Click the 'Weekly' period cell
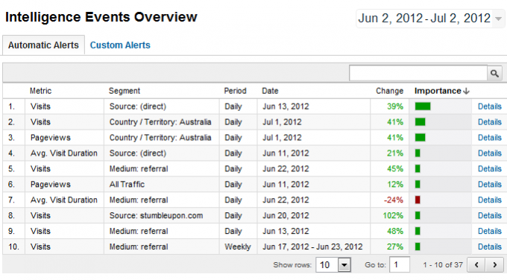The image size is (507, 280). tap(238, 246)
